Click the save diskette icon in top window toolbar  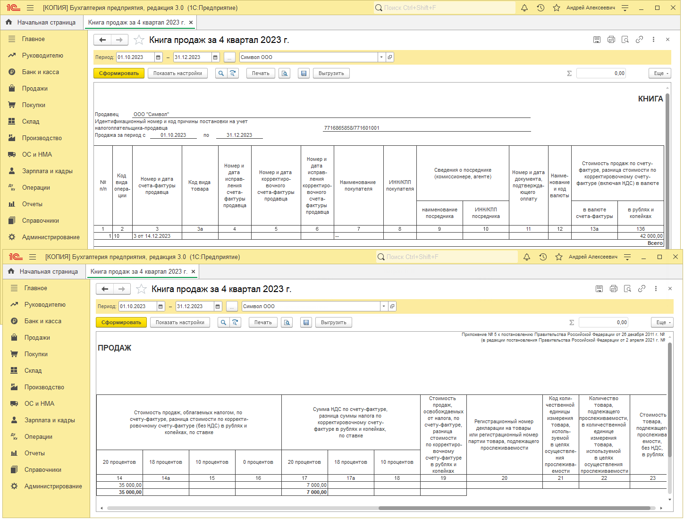[x=304, y=73]
